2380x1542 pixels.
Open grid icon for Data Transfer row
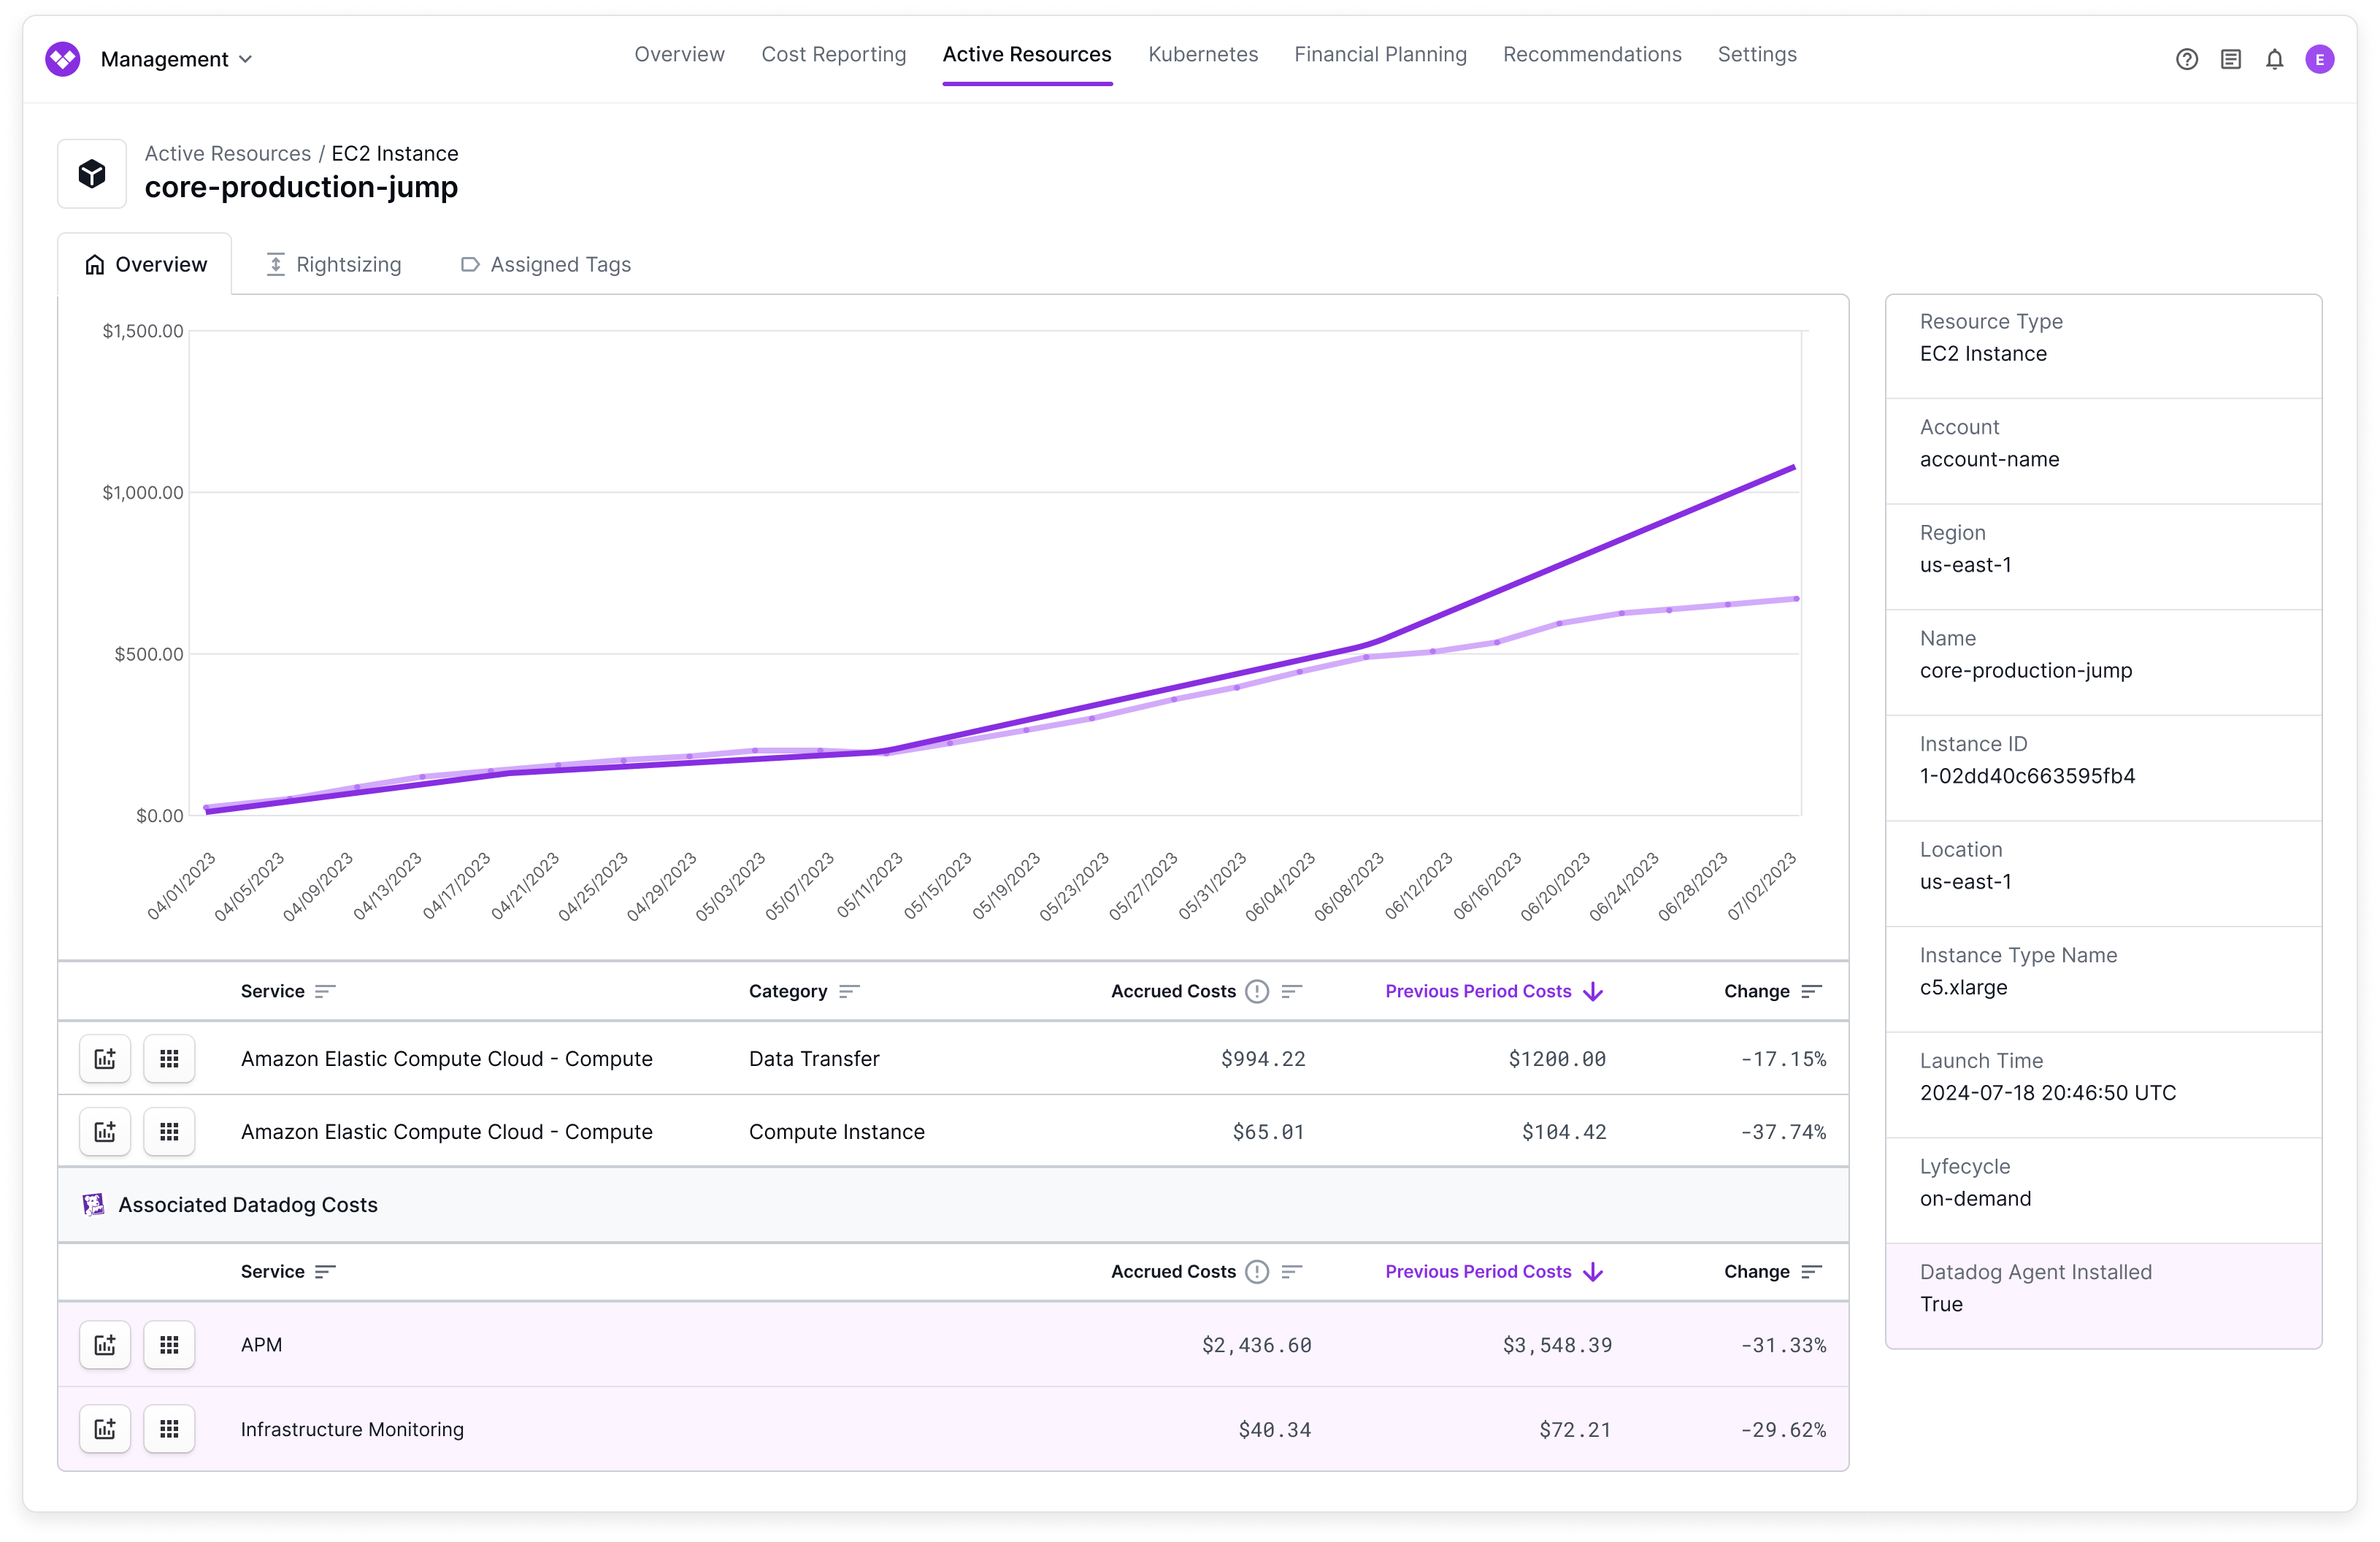coord(169,1058)
